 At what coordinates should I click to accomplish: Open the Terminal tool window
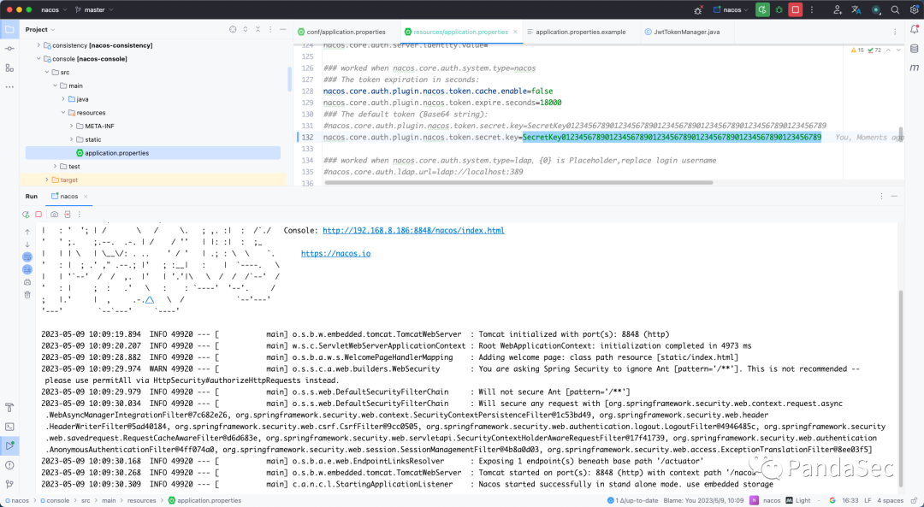[x=9, y=426]
